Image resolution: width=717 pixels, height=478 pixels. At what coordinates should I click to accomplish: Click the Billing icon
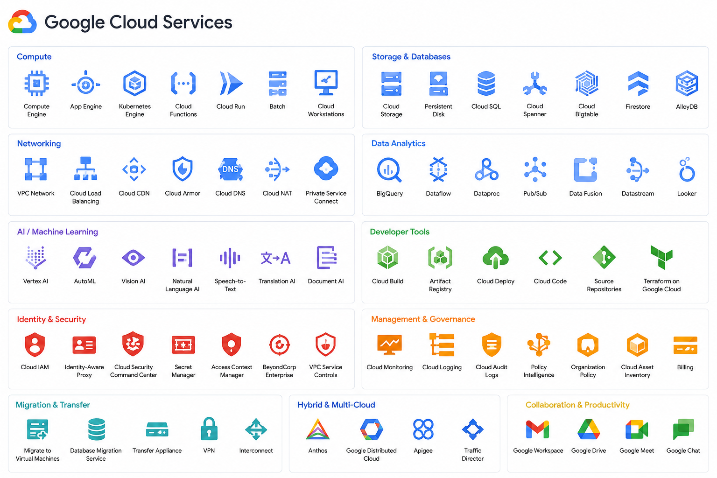(685, 345)
